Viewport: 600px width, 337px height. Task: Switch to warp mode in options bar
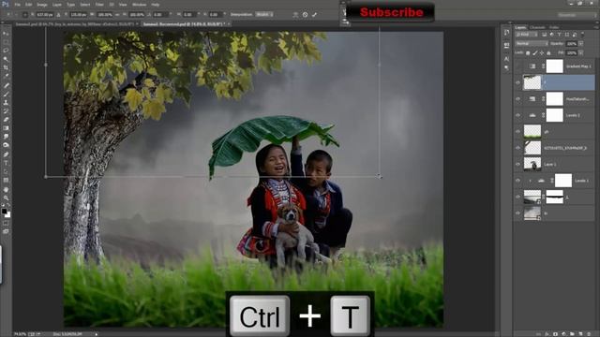pos(295,15)
